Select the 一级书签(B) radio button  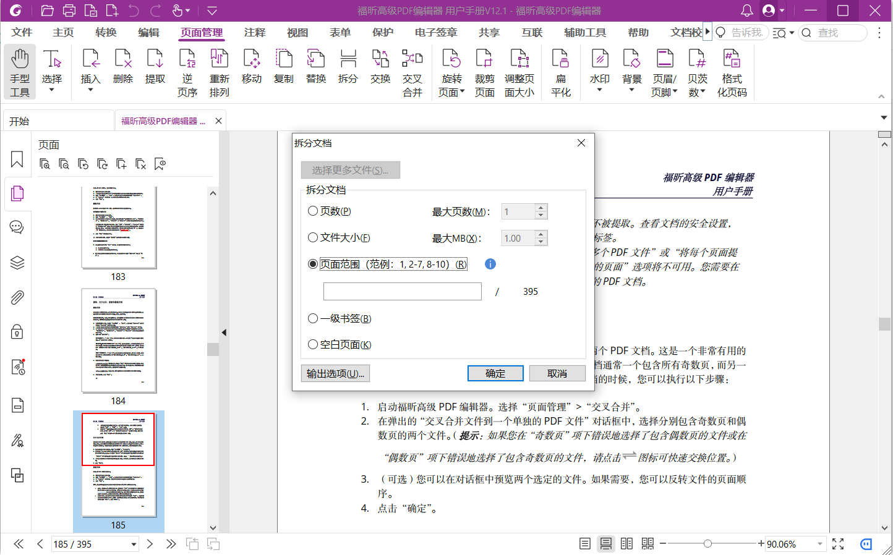313,318
